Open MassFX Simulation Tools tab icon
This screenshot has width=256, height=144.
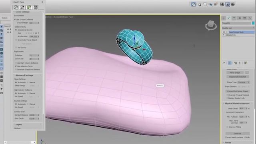(22, 7)
